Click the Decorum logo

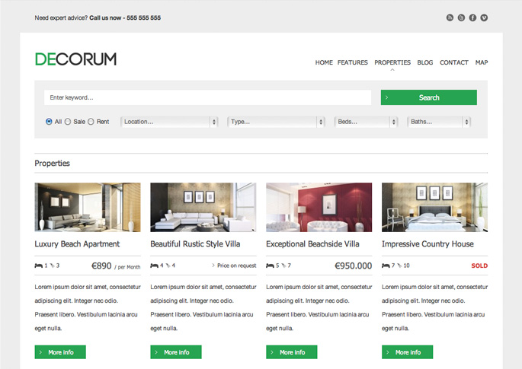pyautogui.click(x=75, y=59)
